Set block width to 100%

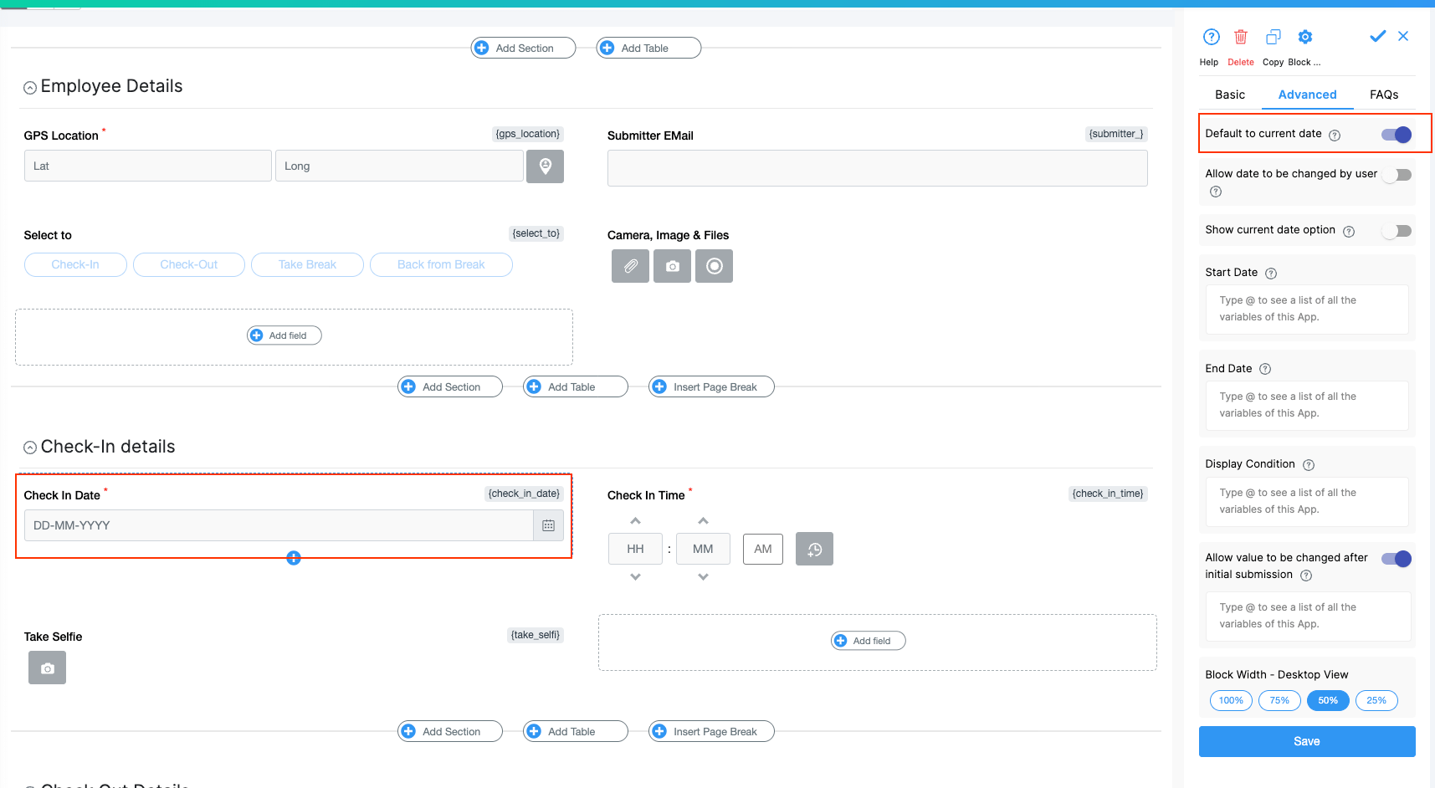1231,700
